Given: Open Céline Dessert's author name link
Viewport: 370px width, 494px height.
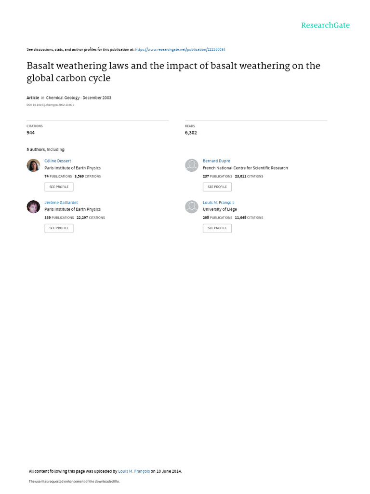Looking at the screenshot, I should coord(57,161).
